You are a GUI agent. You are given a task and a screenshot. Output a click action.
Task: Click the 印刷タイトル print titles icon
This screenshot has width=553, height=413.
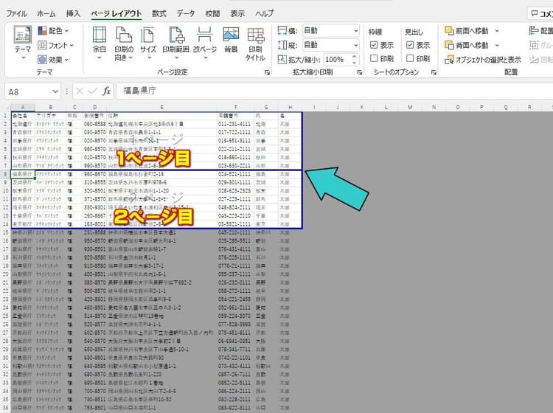tap(255, 44)
